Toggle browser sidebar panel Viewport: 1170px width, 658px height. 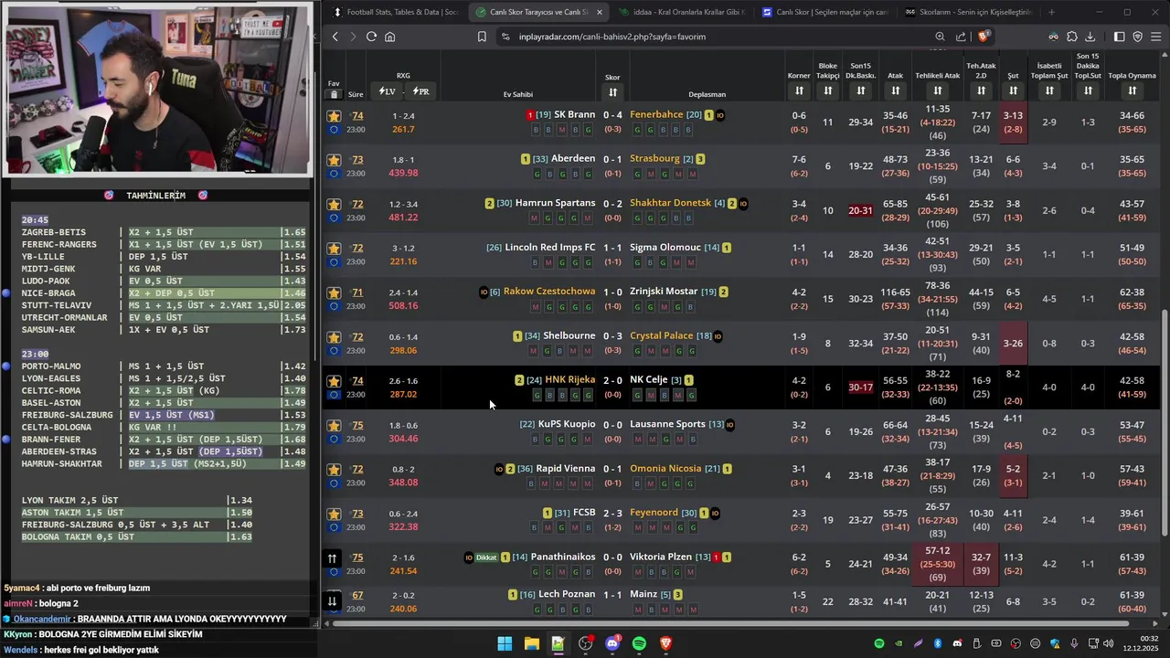[1119, 37]
